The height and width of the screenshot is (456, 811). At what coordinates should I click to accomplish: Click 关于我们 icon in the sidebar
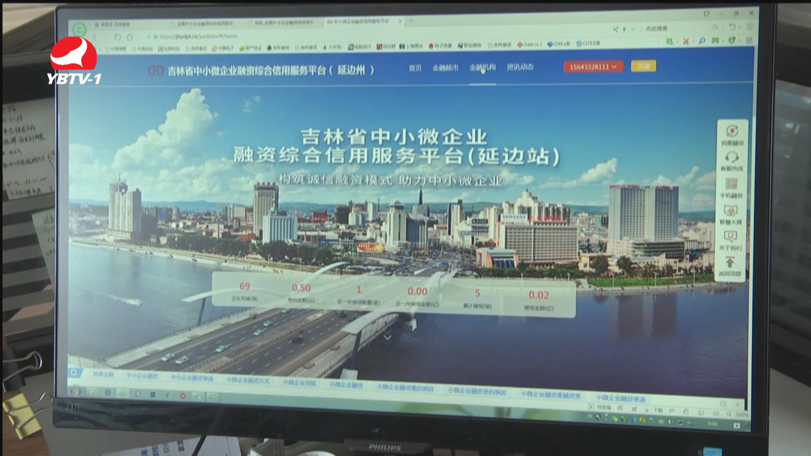[x=730, y=241]
